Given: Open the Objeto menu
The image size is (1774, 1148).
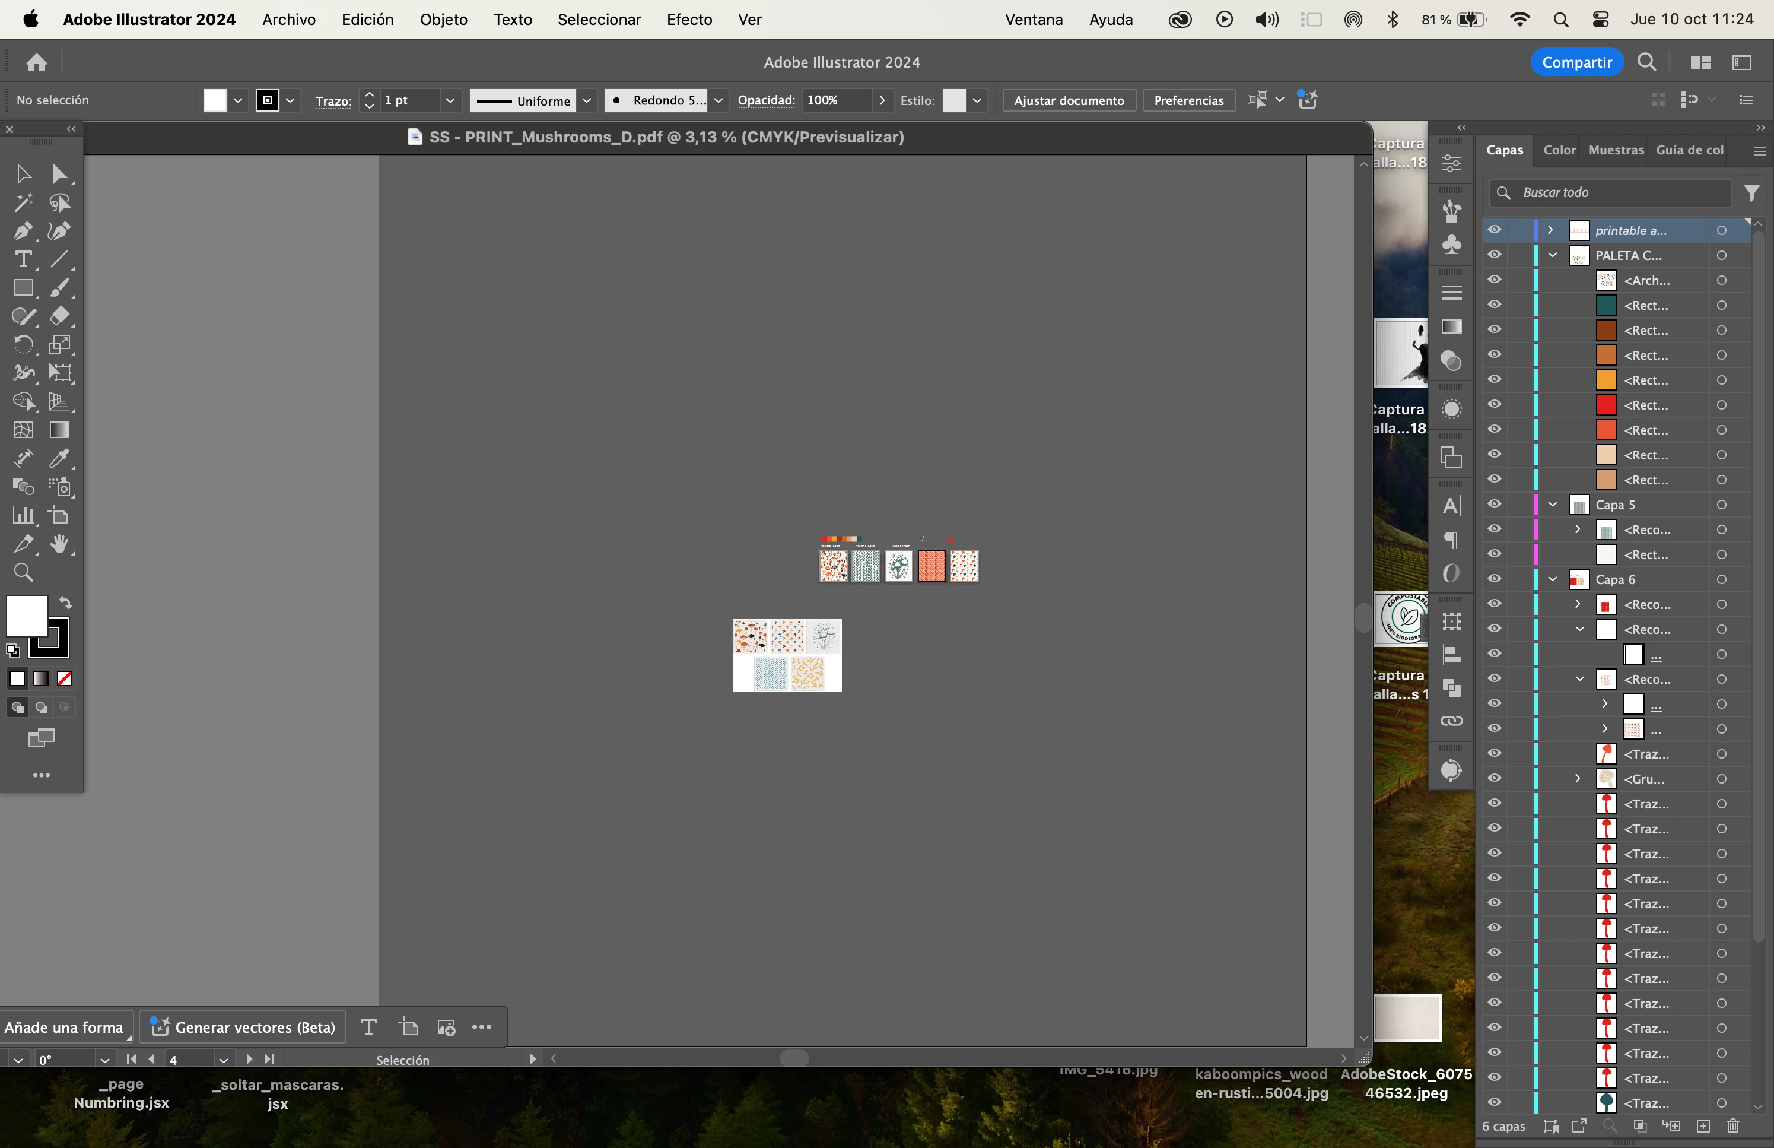Looking at the screenshot, I should tap(443, 20).
